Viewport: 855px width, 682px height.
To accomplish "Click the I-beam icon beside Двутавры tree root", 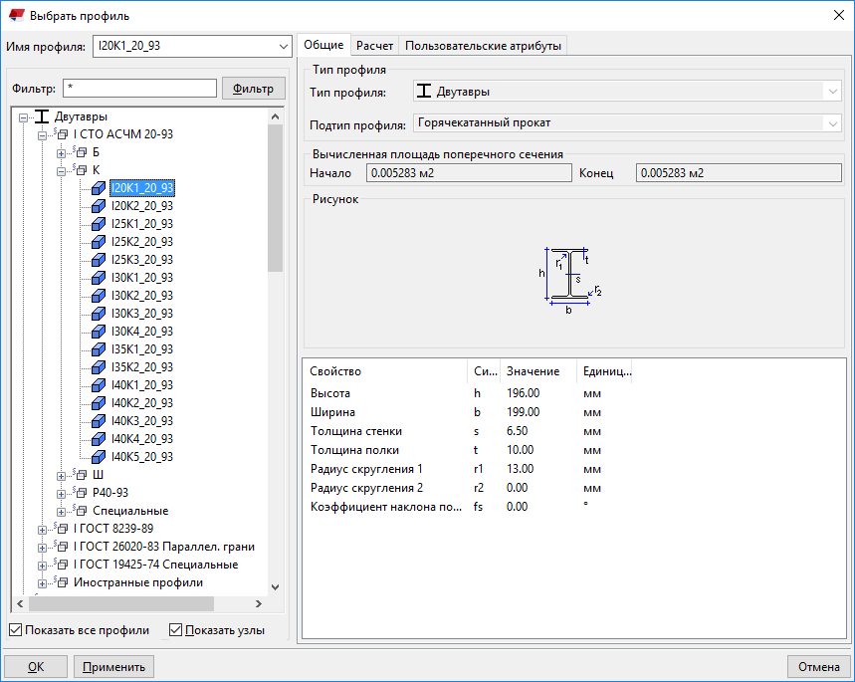I will (42, 116).
